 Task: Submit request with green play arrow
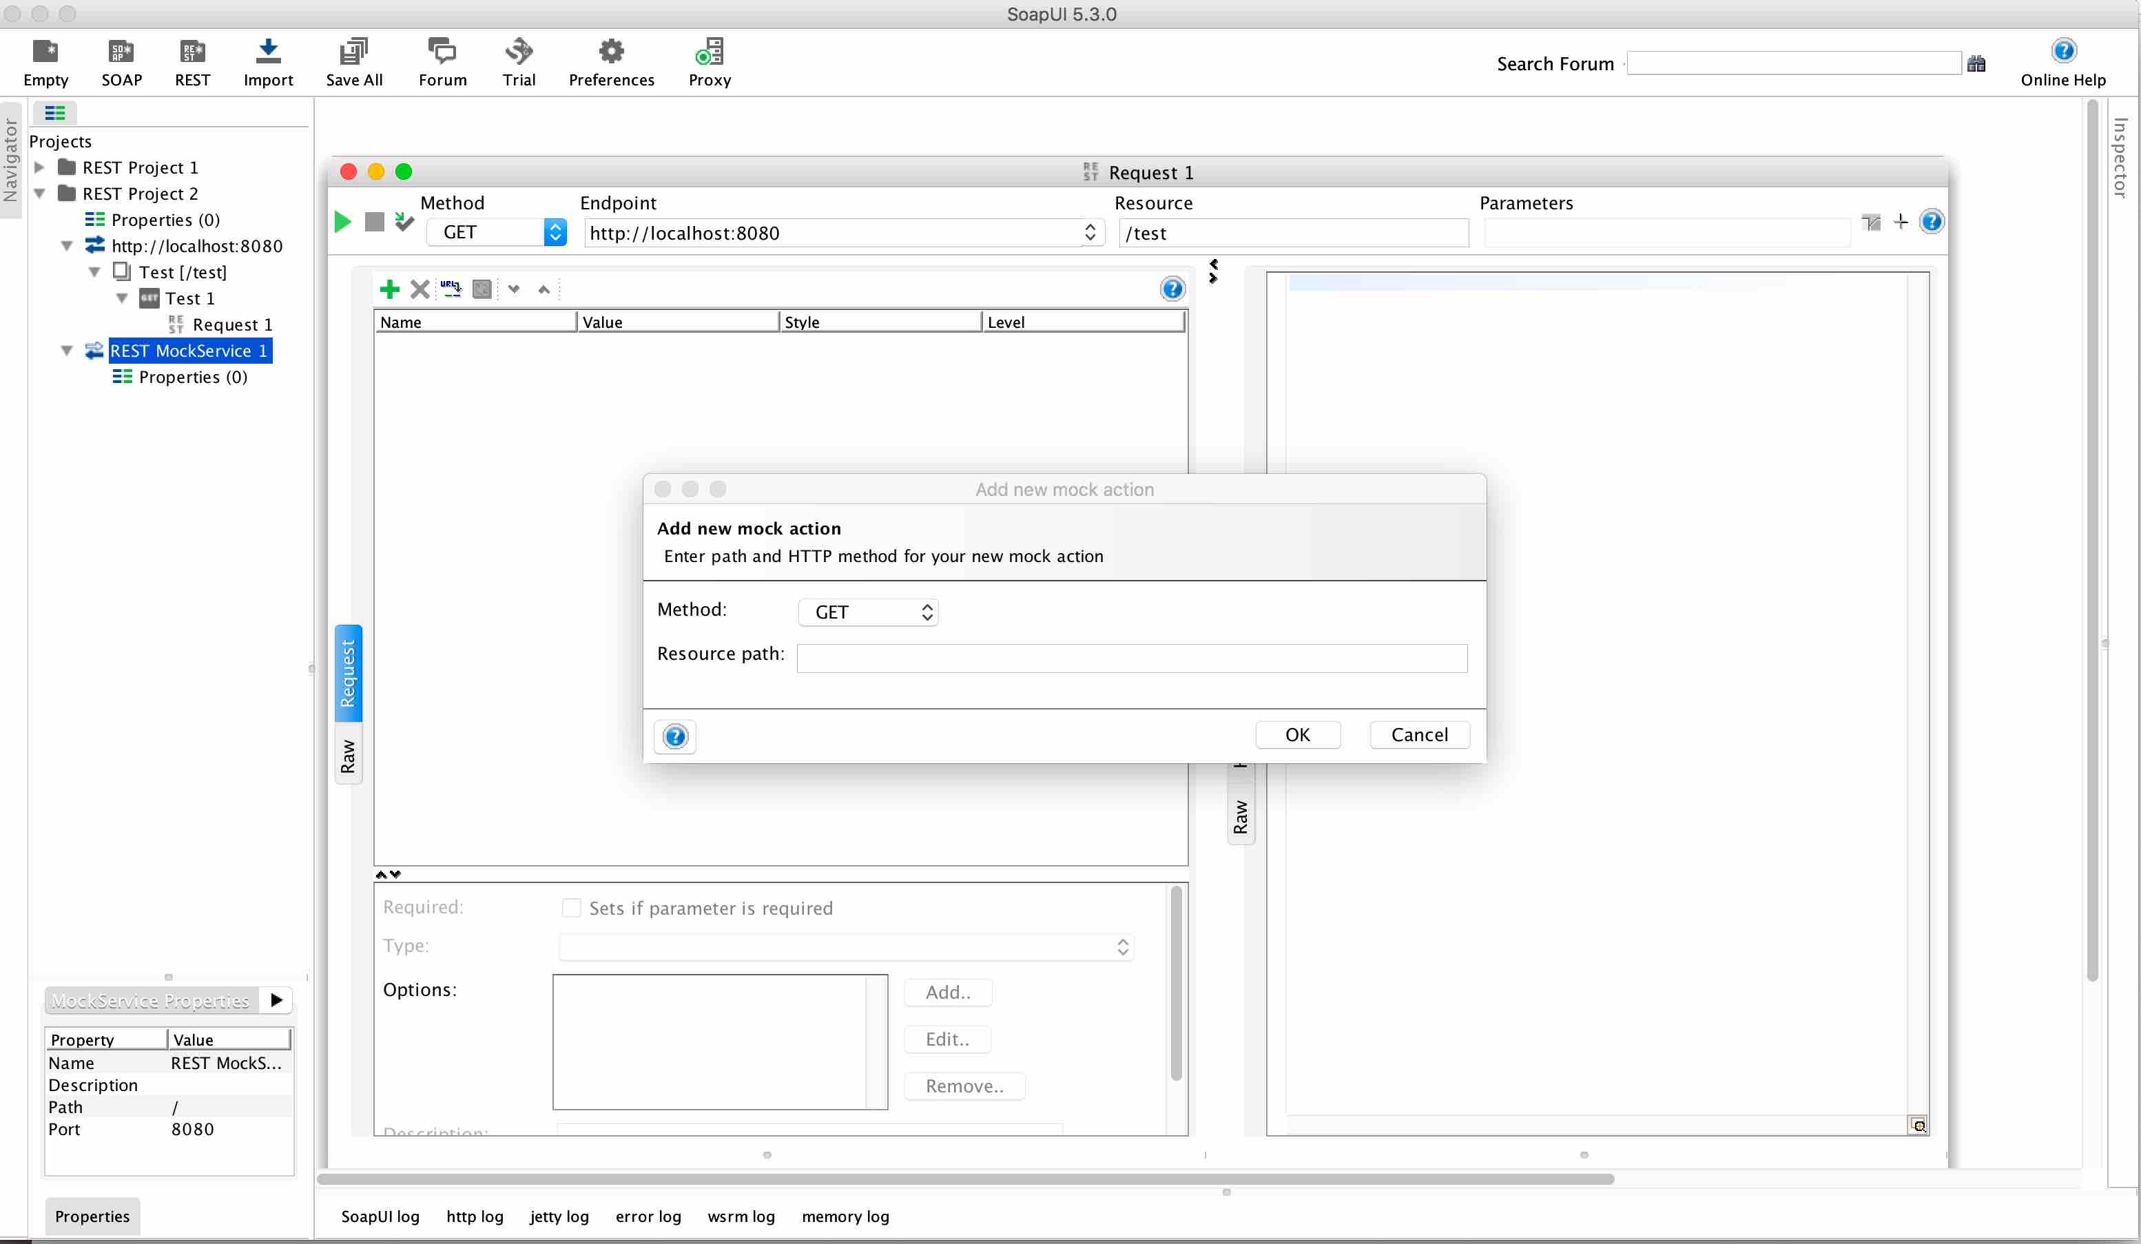click(x=342, y=222)
